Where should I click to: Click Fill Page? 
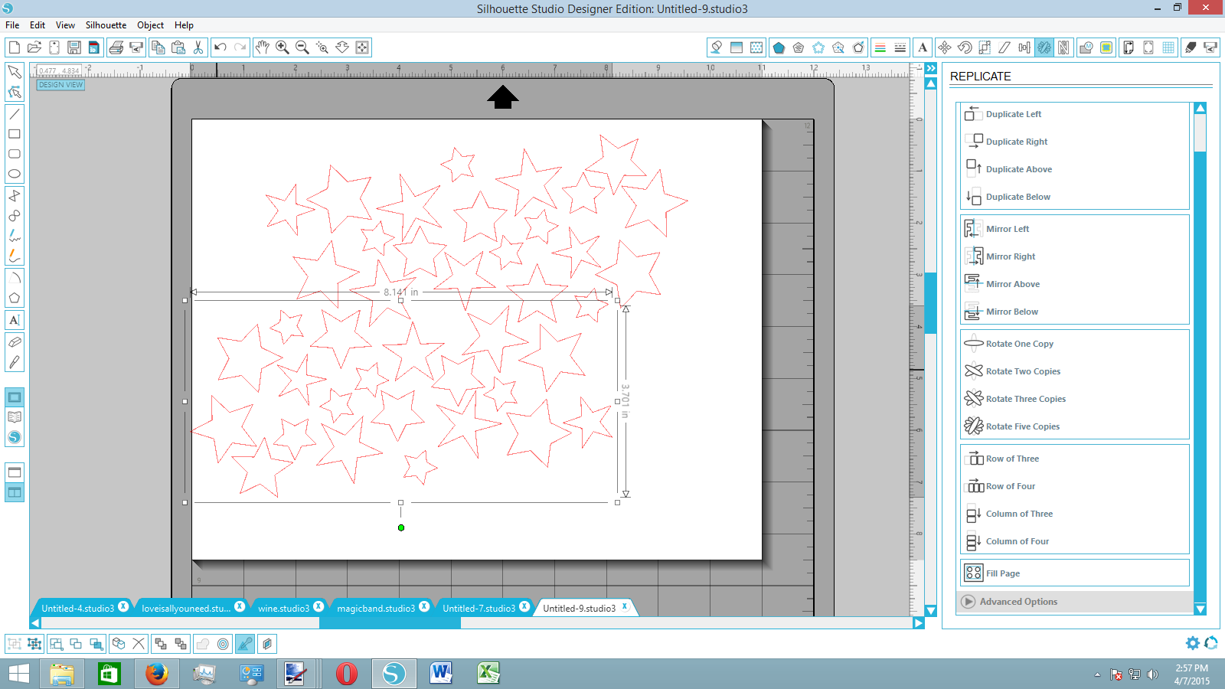[x=1075, y=573]
